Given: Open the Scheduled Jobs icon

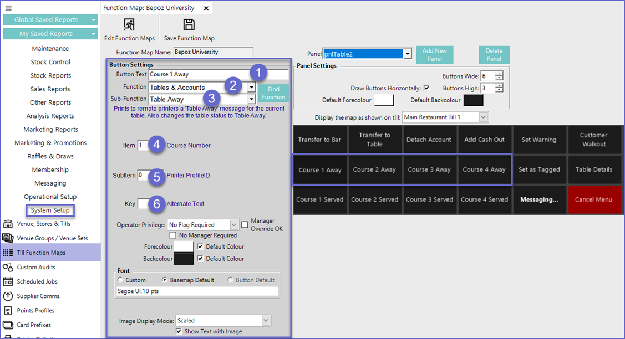Looking at the screenshot, I should coord(8,281).
